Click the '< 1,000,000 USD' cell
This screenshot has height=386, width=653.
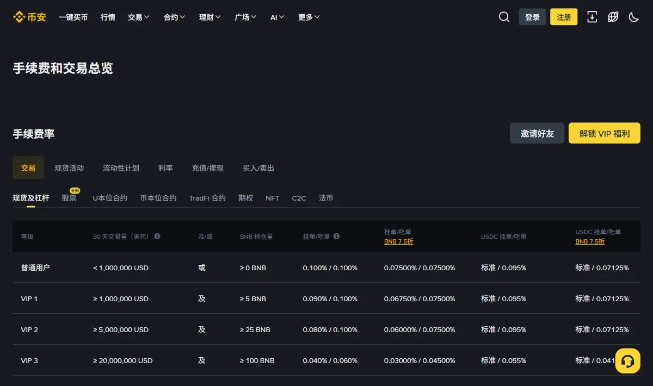click(121, 268)
